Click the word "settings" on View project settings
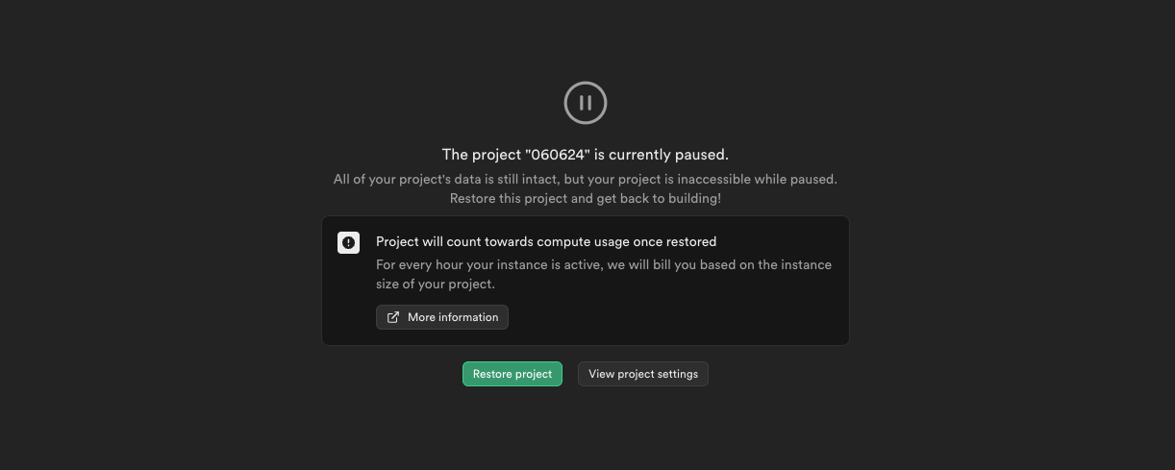This screenshot has width=1175, height=470. tap(678, 374)
